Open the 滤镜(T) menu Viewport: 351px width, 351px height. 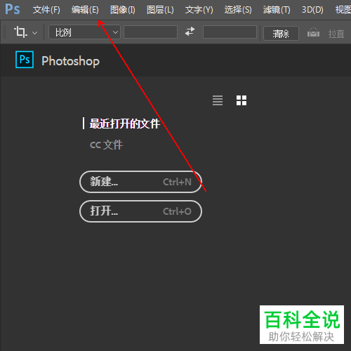pos(277,10)
